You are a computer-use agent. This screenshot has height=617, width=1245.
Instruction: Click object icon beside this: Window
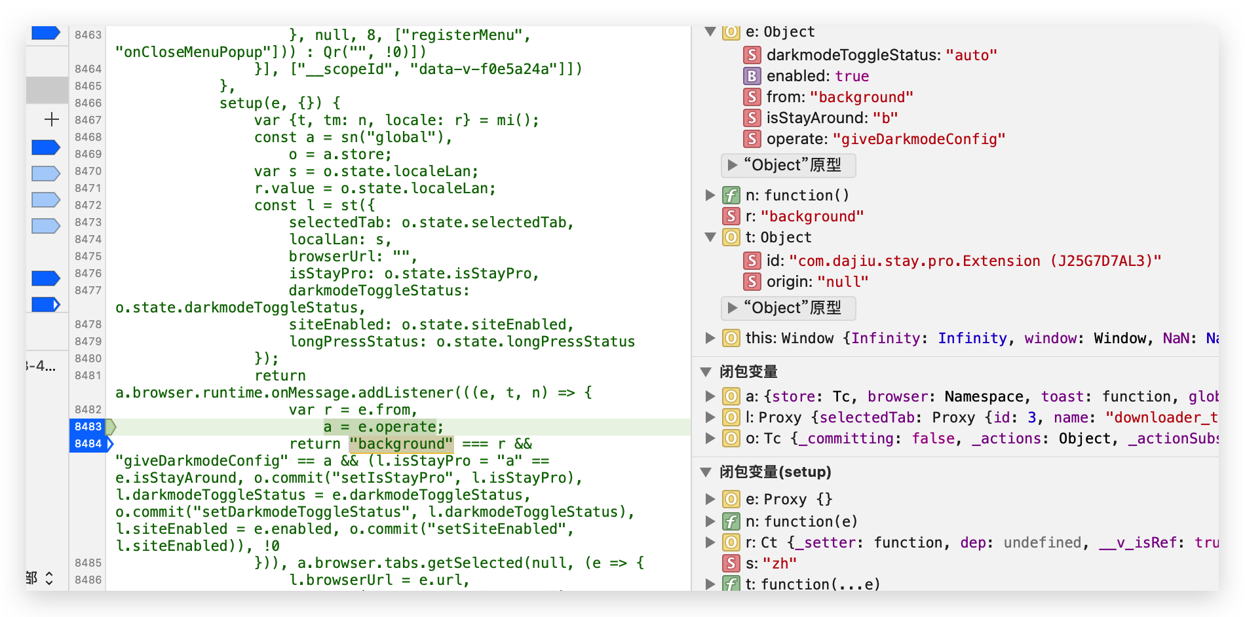tap(731, 338)
